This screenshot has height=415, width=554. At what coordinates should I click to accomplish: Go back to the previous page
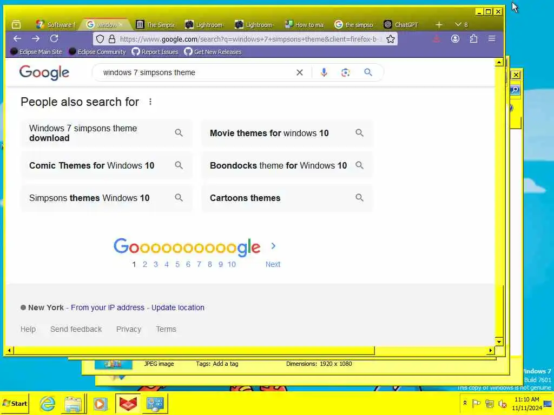[17, 39]
